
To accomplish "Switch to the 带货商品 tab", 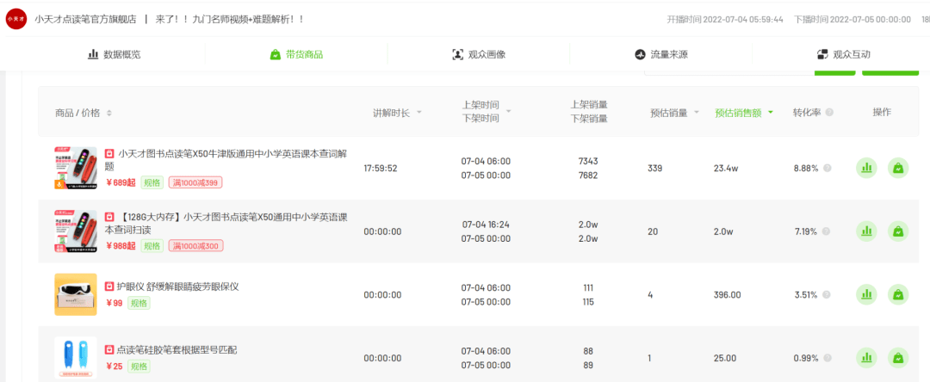I will tap(296, 54).
